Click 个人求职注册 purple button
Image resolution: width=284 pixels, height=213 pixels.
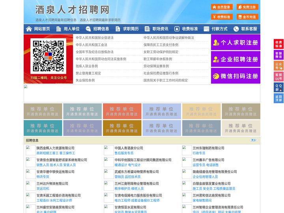pos(235,42)
